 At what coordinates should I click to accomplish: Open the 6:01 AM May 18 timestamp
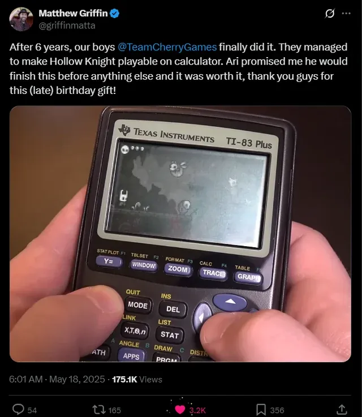click(57, 379)
